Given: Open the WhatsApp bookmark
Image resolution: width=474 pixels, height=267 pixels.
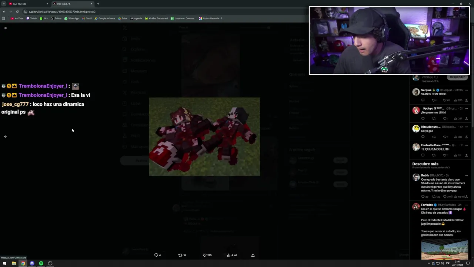Looking at the screenshot, I should 71,18.
